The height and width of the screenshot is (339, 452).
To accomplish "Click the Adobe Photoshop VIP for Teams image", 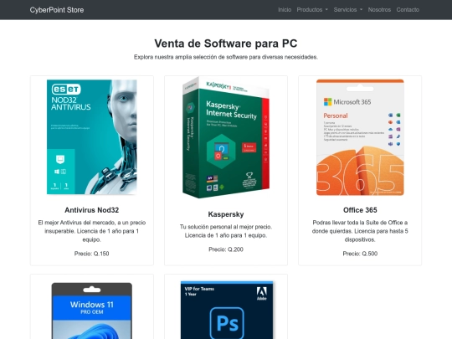I will point(227,310).
